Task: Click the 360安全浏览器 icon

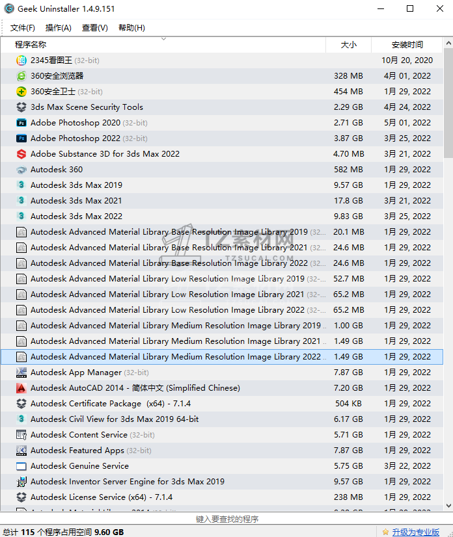Action: [x=21, y=76]
